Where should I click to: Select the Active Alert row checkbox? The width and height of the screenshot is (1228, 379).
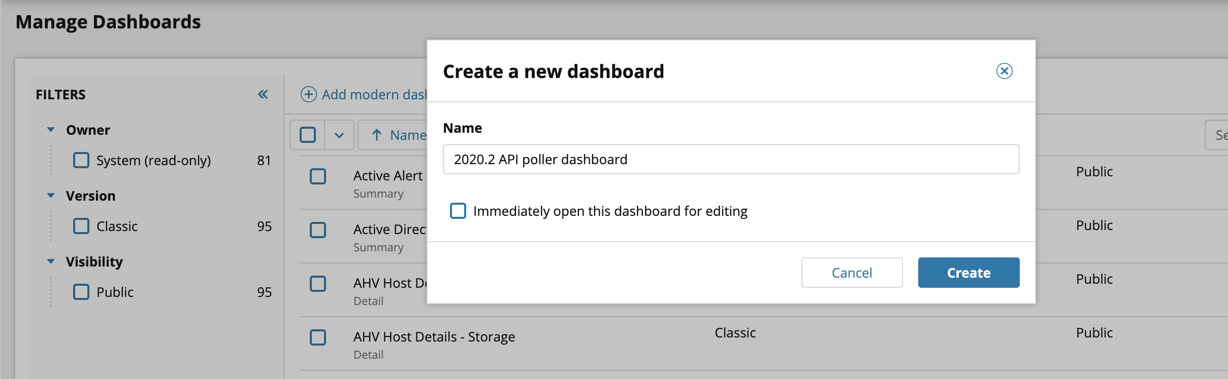(318, 176)
